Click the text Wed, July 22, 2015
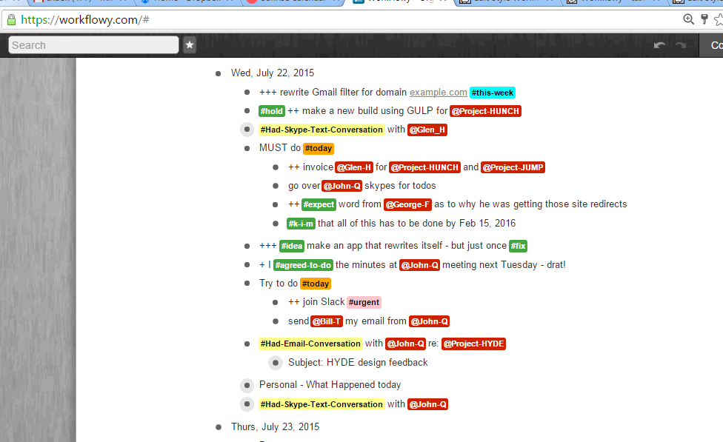 273,73
